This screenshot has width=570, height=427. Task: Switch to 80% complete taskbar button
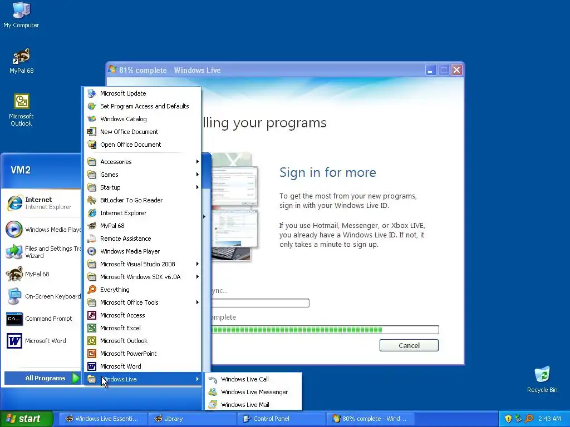[370, 419]
